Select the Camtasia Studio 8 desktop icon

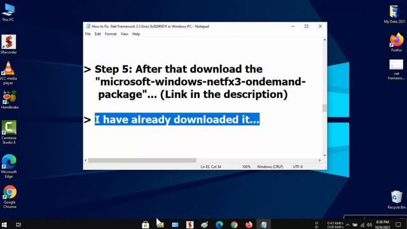pos(9,132)
